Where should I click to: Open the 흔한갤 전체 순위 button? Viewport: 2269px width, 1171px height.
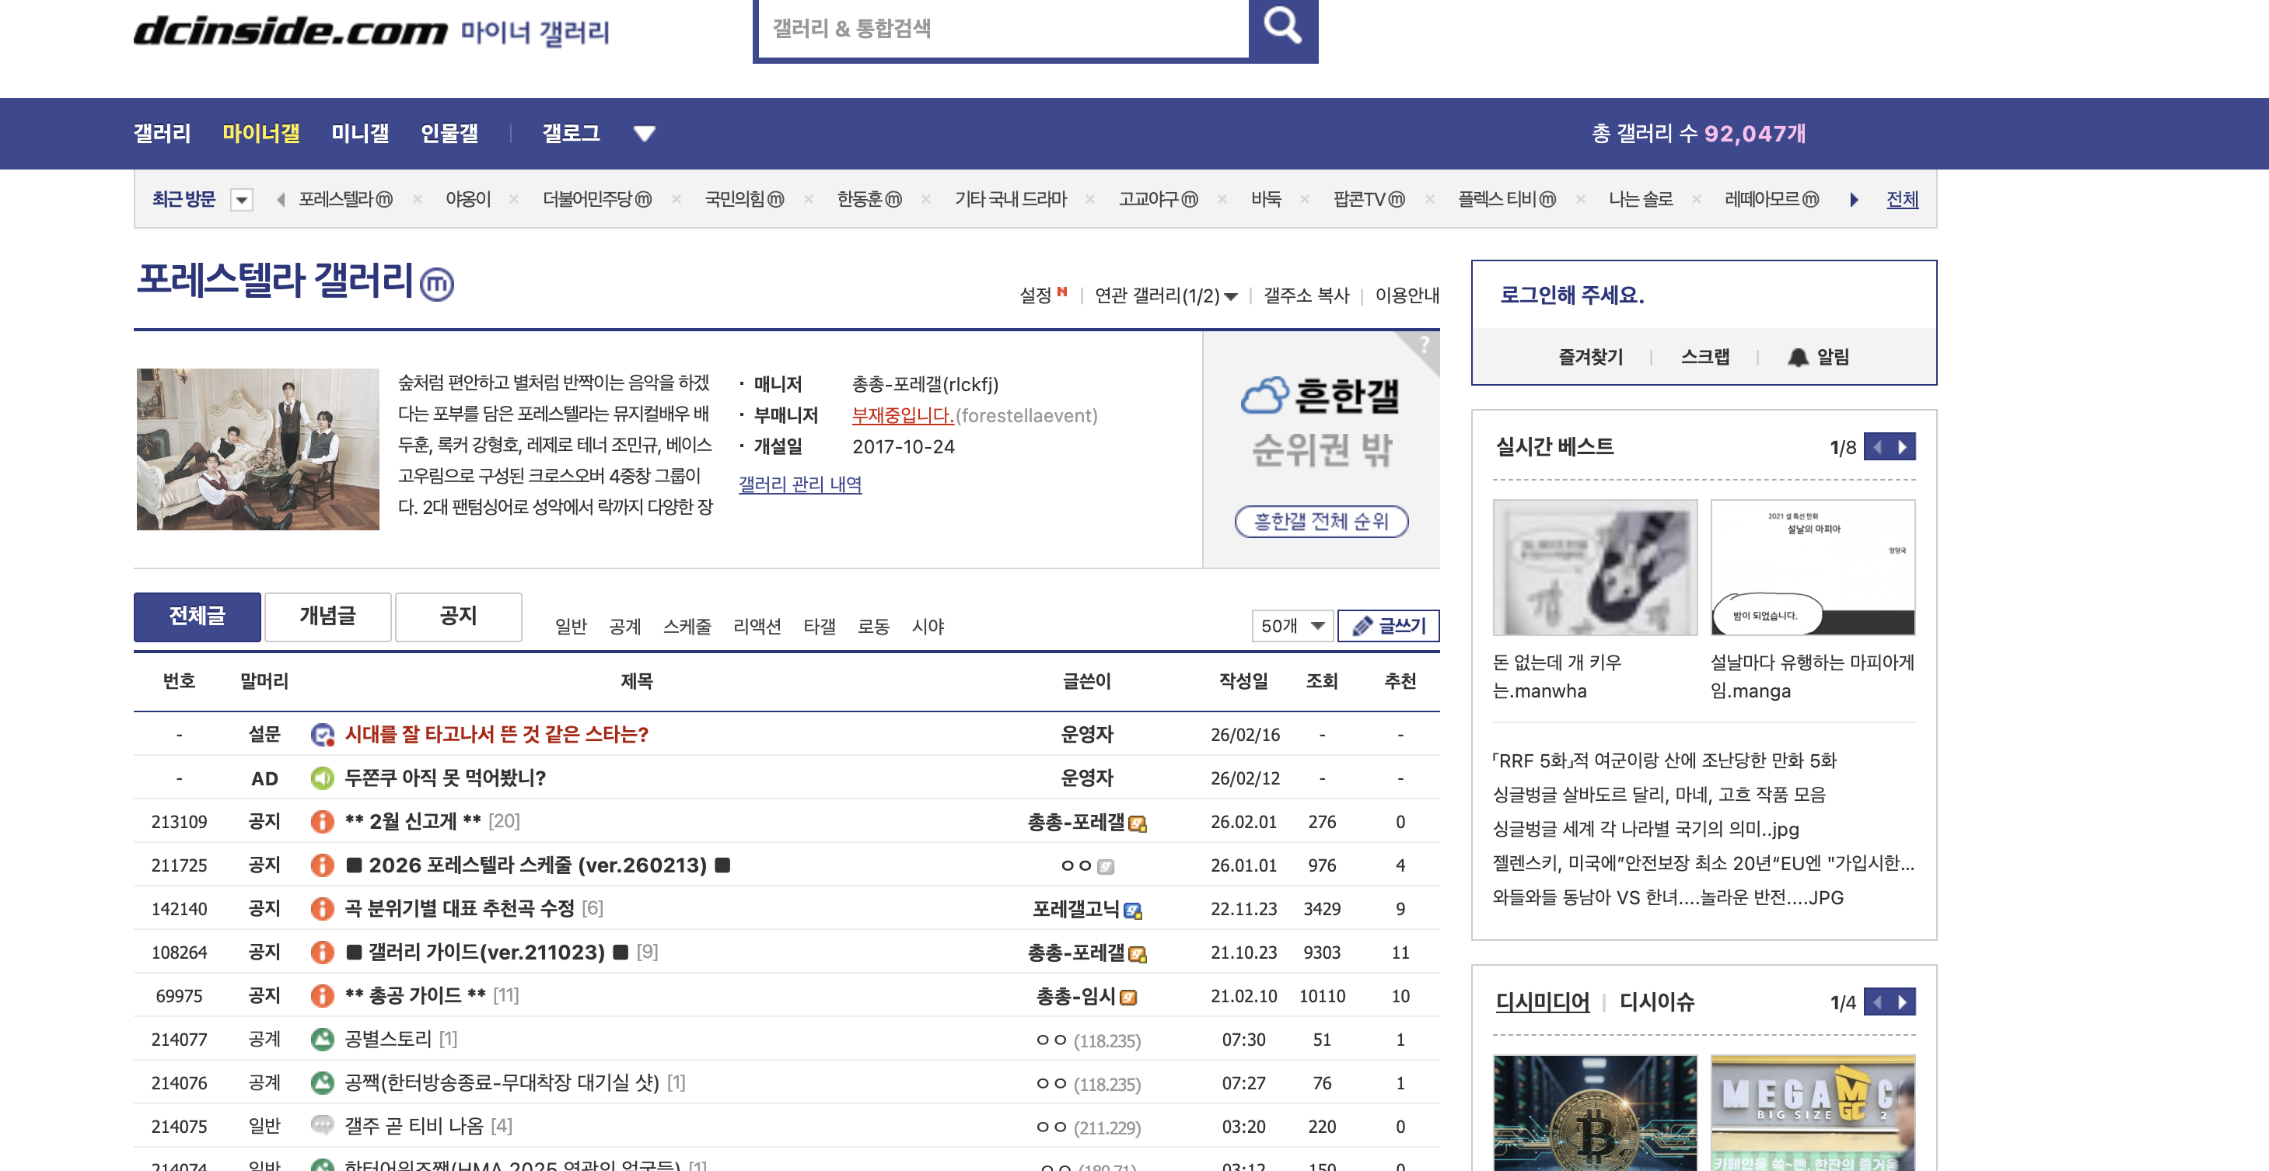click(1320, 522)
